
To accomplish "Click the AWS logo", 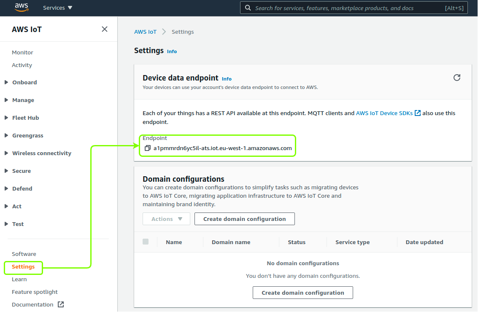I will (x=22, y=7).
